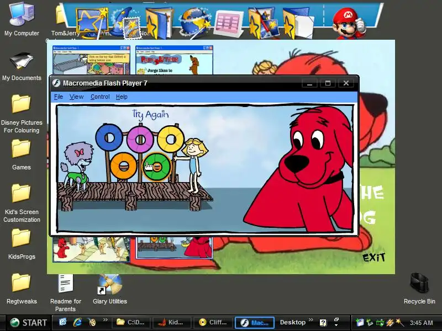Open the View menu in Flash Player

click(76, 97)
